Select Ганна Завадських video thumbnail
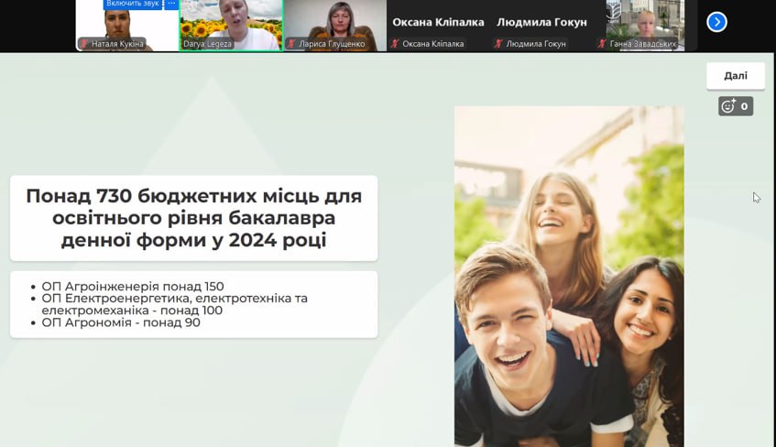 645,26
